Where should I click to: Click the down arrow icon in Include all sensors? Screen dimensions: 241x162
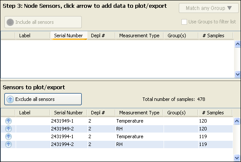10,22
